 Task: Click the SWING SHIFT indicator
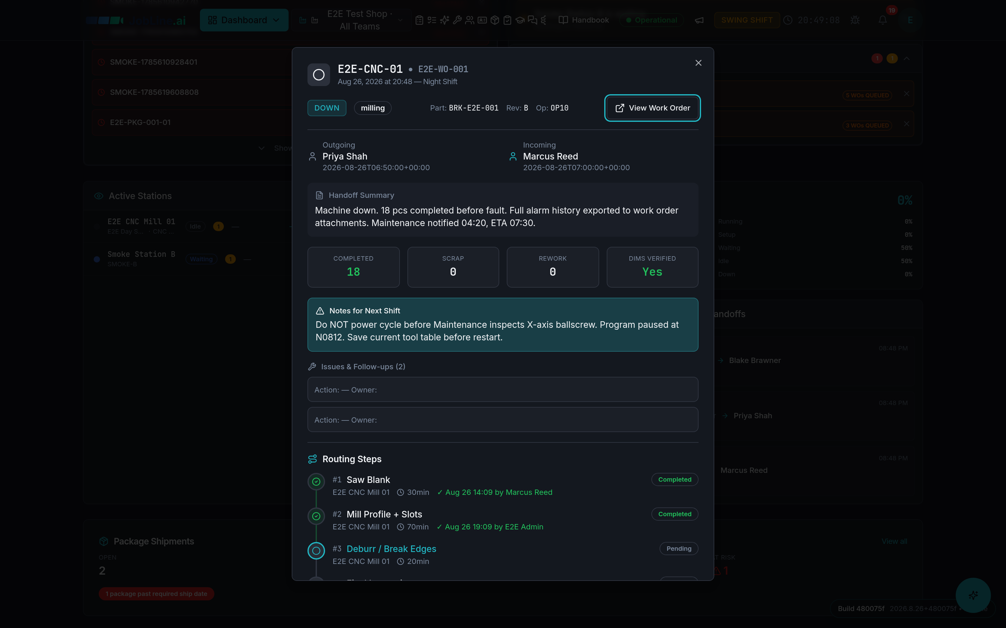pyautogui.click(x=747, y=20)
